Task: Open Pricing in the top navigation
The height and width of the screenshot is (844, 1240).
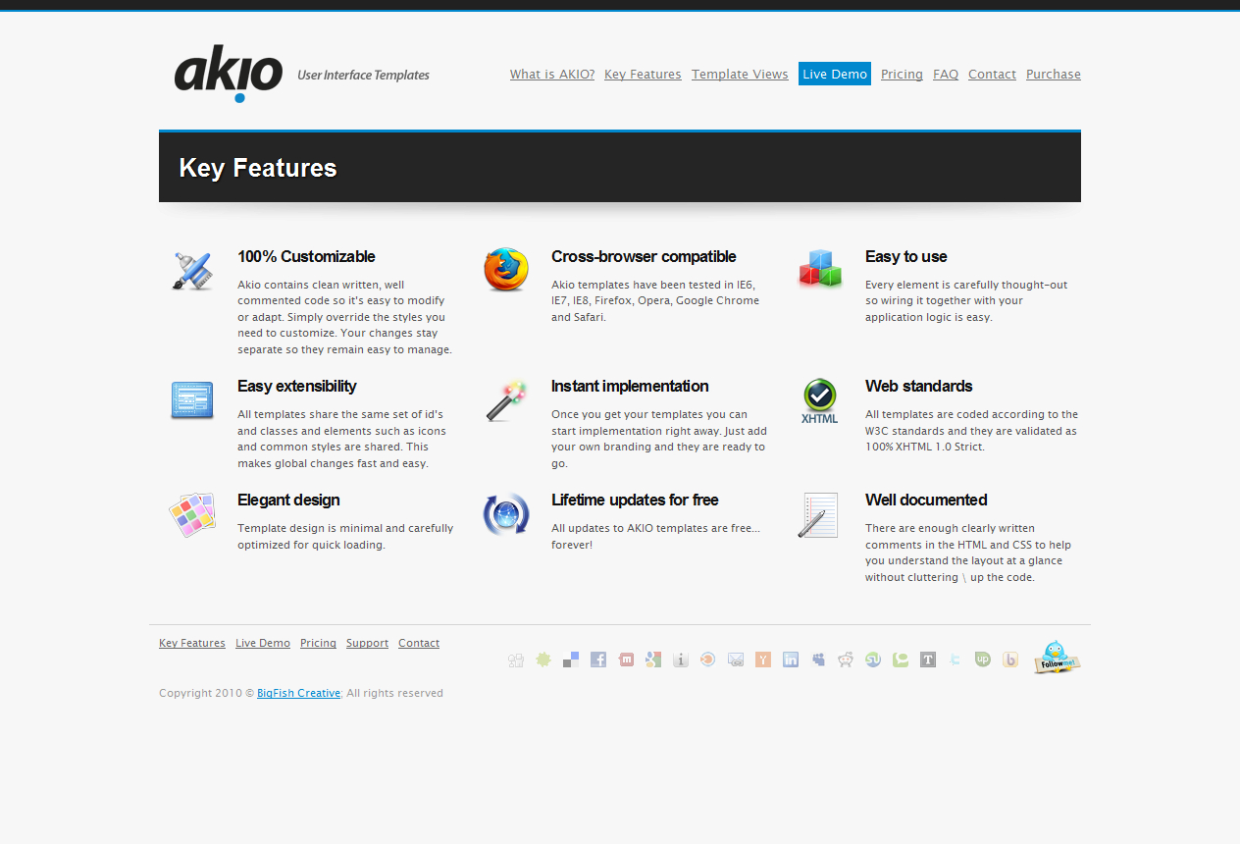Action: click(902, 75)
